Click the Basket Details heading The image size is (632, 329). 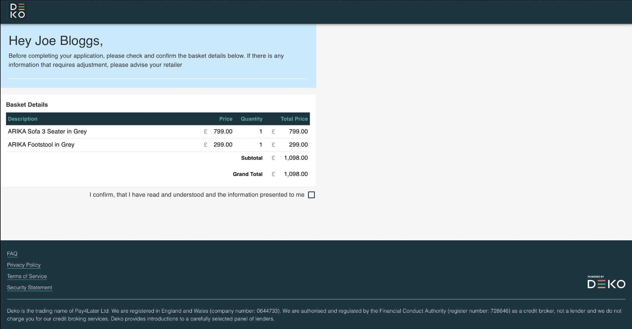point(27,105)
